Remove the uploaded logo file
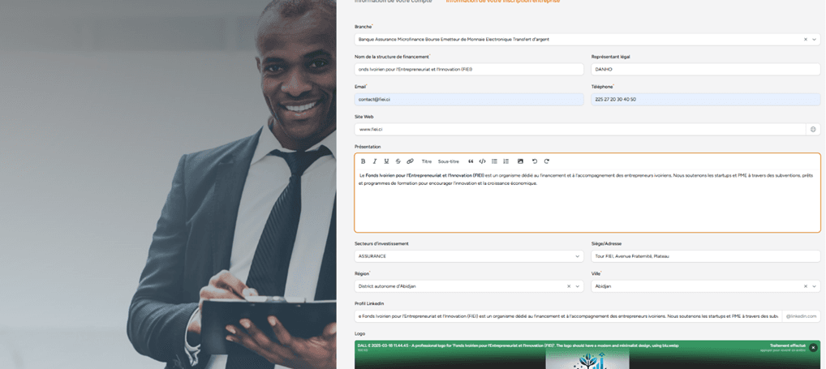This screenshot has height=369, width=826. point(813,347)
